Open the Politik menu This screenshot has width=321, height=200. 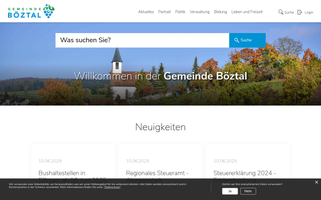[180, 12]
